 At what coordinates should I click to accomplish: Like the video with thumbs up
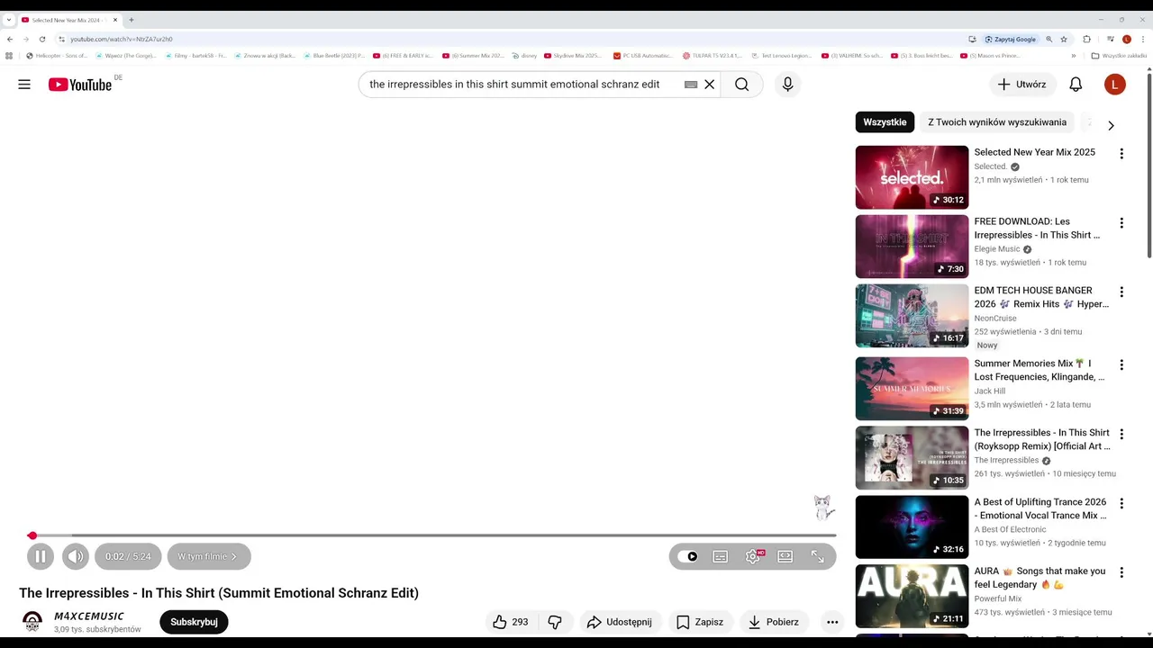(511, 622)
